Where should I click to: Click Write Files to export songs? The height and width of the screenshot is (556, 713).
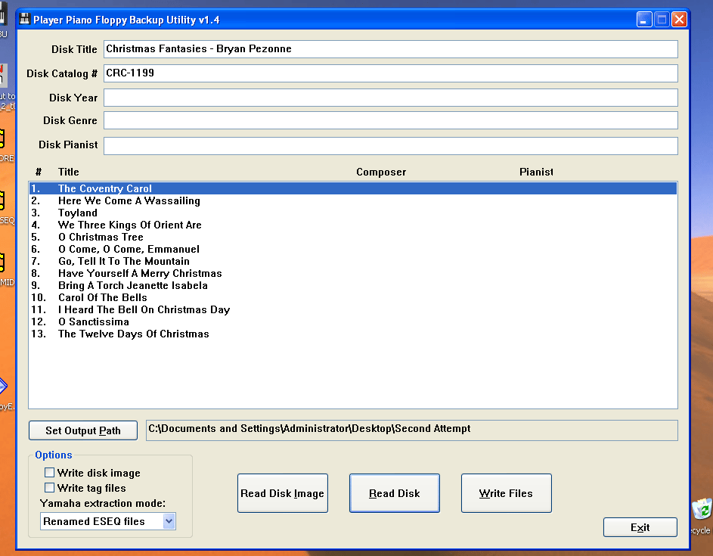click(506, 492)
